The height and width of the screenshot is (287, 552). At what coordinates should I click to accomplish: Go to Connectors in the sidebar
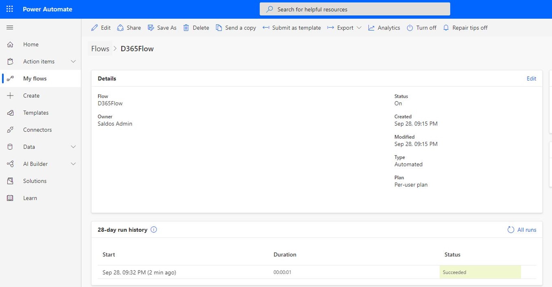point(37,130)
